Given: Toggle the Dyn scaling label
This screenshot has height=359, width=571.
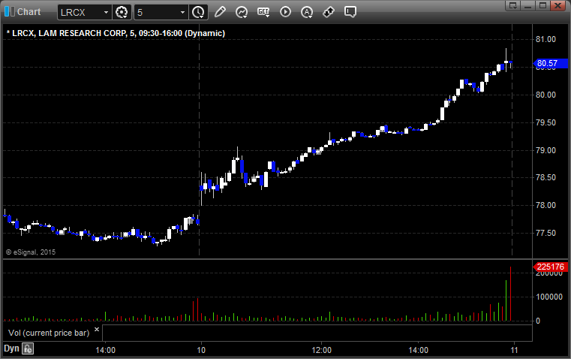Looking at the screenshot, I should [11, 348].
